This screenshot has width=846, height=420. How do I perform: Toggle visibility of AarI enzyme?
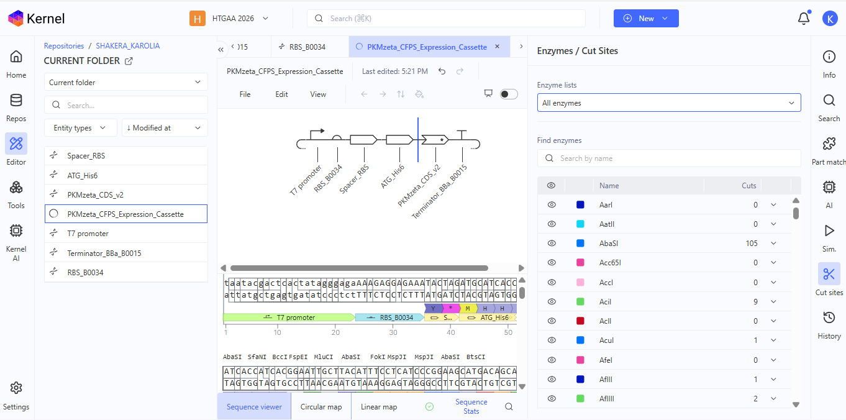[552, 204]
